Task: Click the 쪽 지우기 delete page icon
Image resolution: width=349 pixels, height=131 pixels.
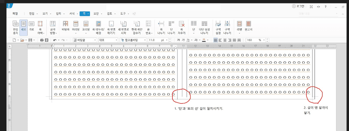Action: 182,28
